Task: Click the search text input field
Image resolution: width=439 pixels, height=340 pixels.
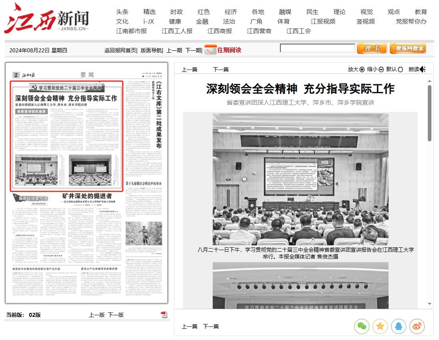Action: coord(317,48)
